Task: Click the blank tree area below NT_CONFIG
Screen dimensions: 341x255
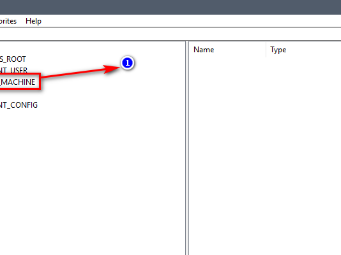Action: point(93,182)
